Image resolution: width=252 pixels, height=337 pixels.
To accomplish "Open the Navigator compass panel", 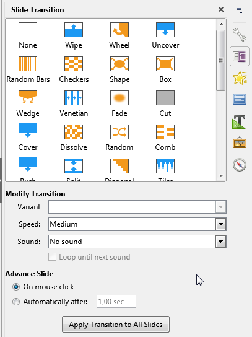I will [240, 165].
